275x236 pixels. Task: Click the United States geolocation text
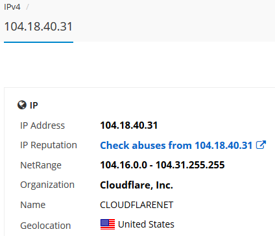coord(146,224)
